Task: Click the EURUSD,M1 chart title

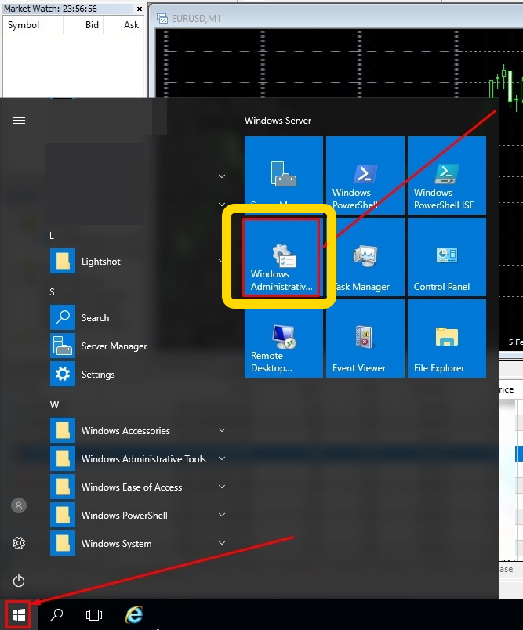Action: (196, 19)
